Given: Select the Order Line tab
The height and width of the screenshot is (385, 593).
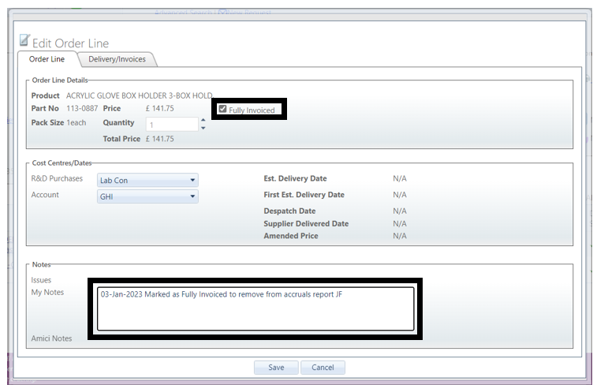Looking at the screenshot, I should [x=47, y=59].
